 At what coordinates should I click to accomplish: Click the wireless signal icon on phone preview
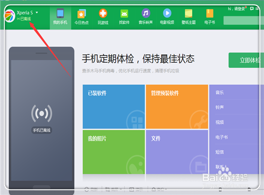(x=42, y=113)
